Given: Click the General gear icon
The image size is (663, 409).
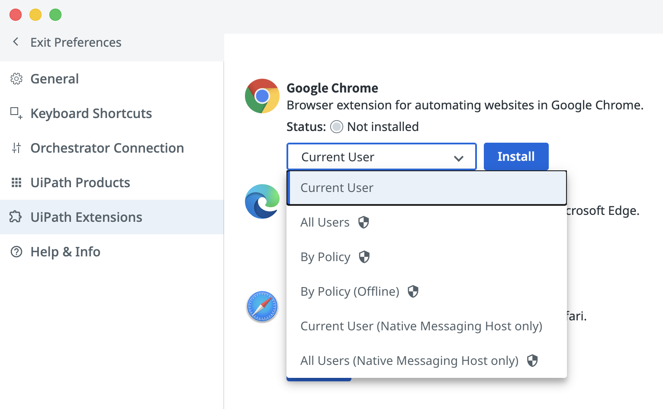Looking at the screenshot, I should click(x=16, y=79).
